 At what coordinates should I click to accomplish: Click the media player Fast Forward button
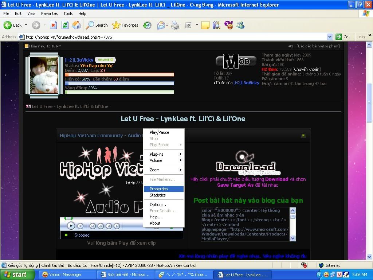pyautogui.click(x=109, y=226)
